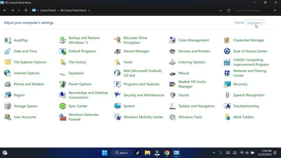
Task: Click the Default Programs icon
Action: [x=62, y=51]
